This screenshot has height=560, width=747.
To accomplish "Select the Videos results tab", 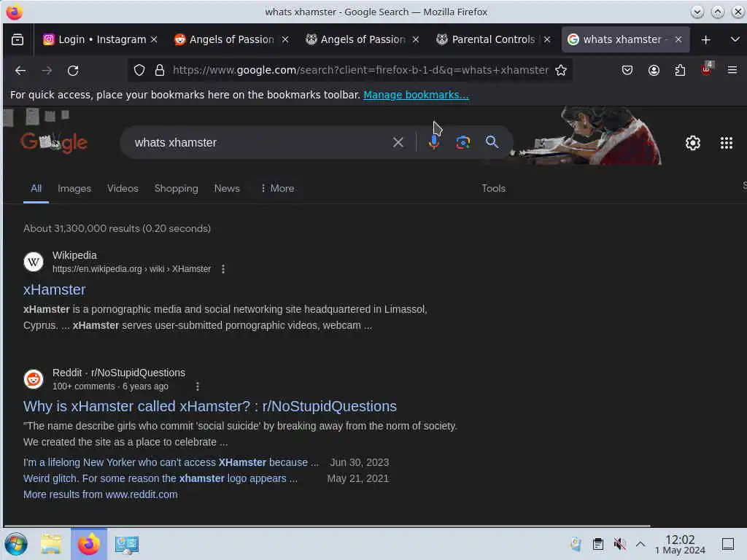I will click(x=123, y=188).
